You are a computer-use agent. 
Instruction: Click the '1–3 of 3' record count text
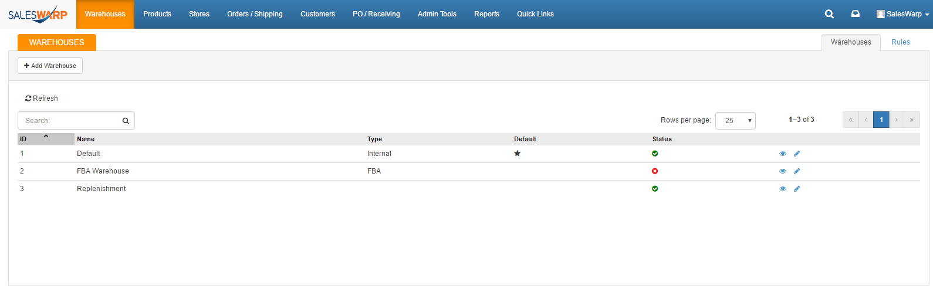point(802,120)
